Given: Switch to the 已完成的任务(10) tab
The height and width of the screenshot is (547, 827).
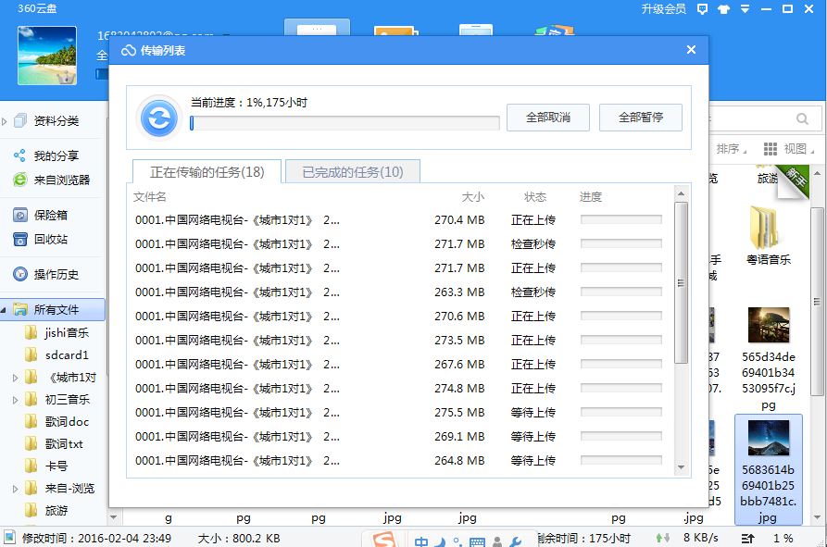Looking at the screenshot, I should click(x=351, y=171).
